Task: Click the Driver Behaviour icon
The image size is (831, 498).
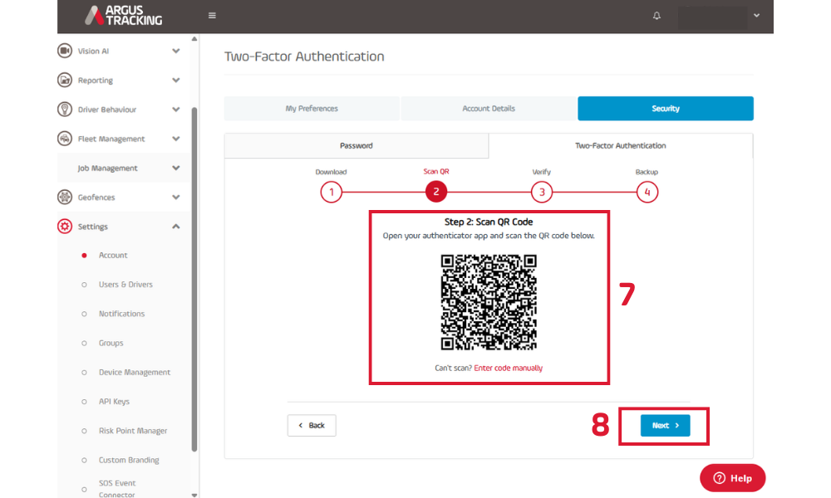Action: coord(65,109)
